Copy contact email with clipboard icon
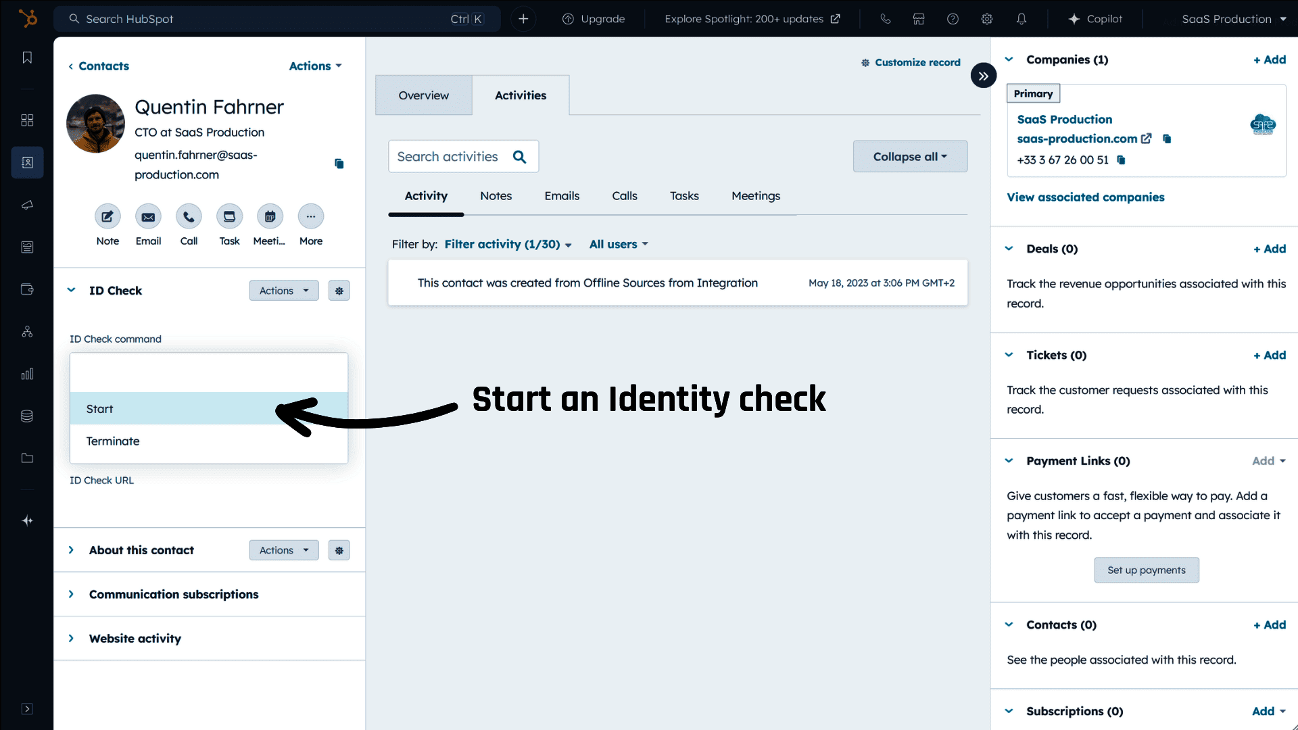The image size is (1298, 730). (339, 164)
